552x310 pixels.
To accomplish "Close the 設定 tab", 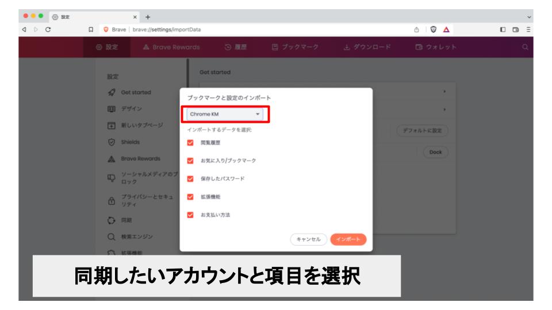I will [x=135, y=17].
